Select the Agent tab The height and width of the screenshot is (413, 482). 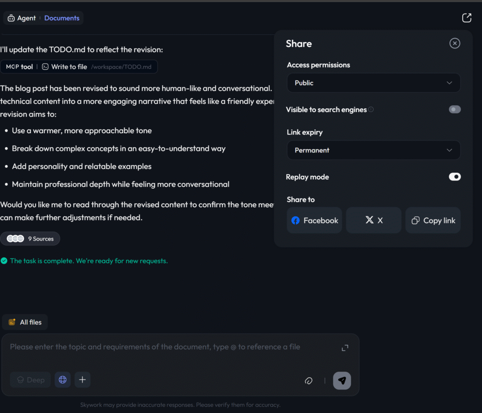[x=22, y=18]
